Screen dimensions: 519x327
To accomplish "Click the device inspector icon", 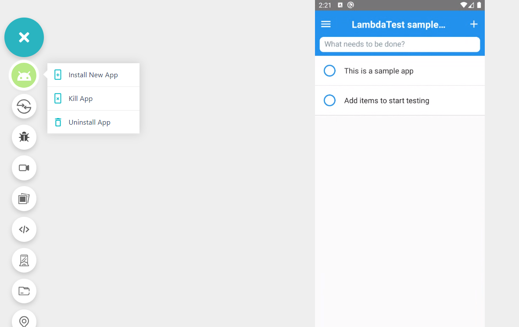I will (x=24, y=260).
